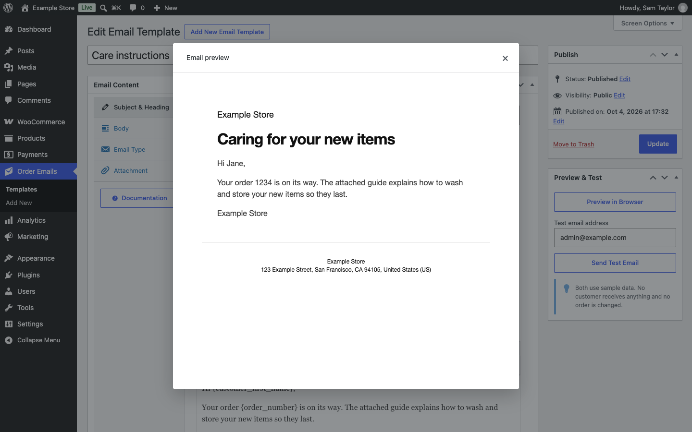The image size is (692, 432).
Task: Switch to the Attachment tab
Action: point(134,171)
